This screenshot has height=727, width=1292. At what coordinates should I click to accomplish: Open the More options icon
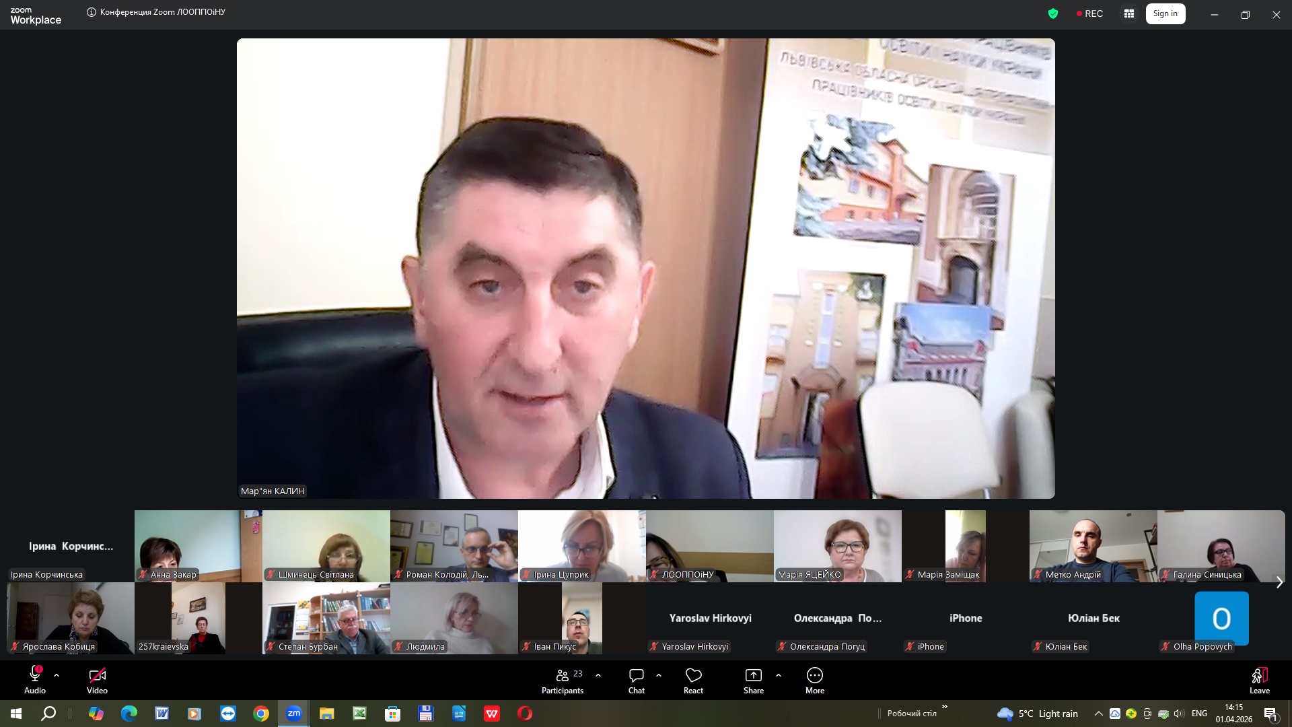(x=814, y=676)
